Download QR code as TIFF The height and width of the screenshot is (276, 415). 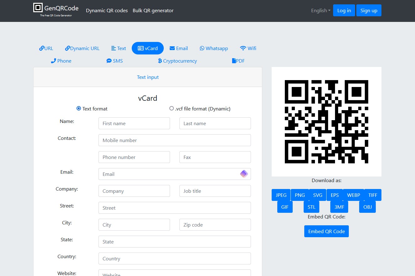click(x=373, y=195)
